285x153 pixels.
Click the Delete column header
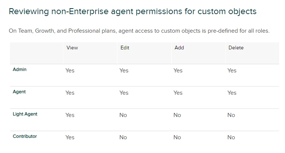point(236,48)
